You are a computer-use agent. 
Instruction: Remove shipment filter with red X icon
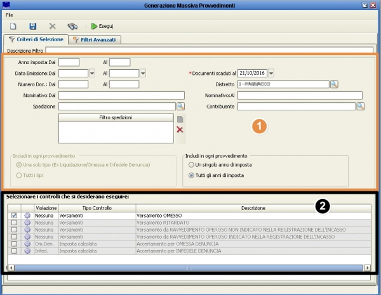point(180,129)
